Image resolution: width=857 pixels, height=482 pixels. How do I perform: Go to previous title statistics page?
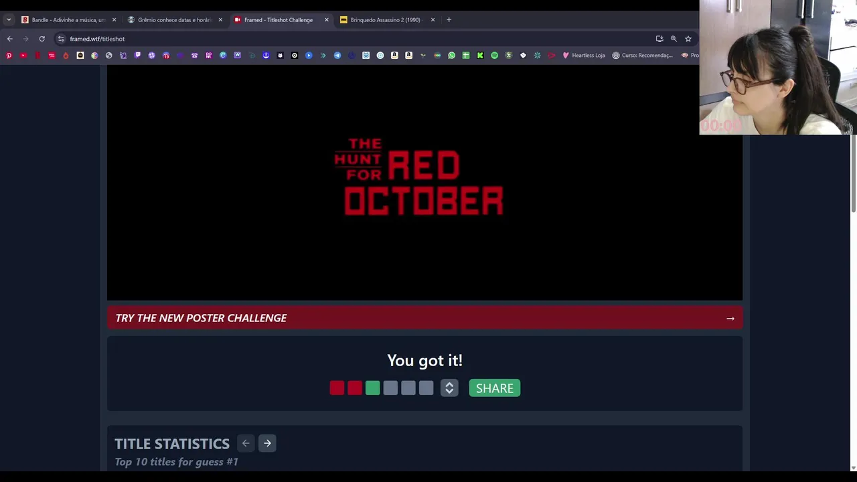click(x=246, y=443)
